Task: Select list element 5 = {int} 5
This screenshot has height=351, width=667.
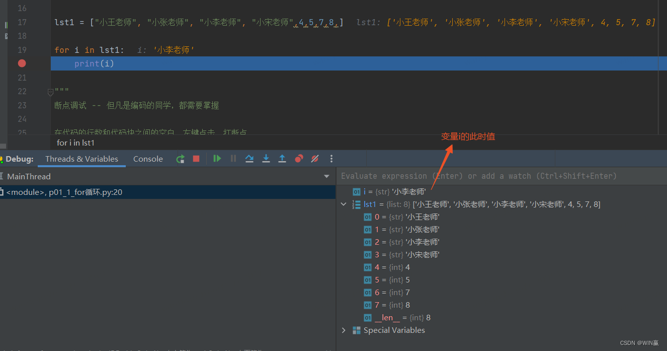Action: (x=387, y=280)
